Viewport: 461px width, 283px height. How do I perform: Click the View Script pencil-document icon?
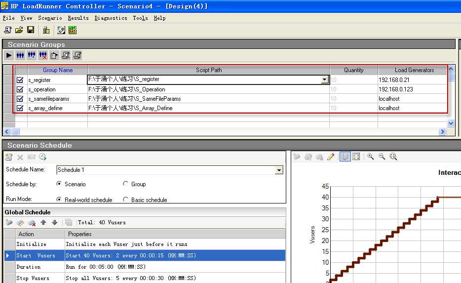[x=77, y=55]
